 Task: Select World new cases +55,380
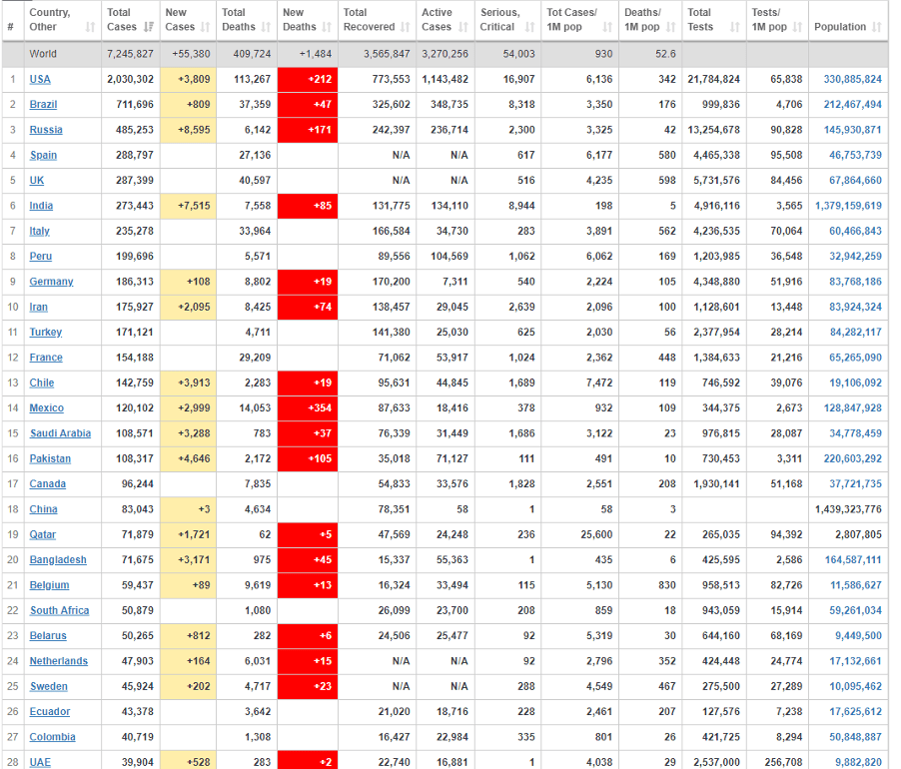click(x=191, y=54)
